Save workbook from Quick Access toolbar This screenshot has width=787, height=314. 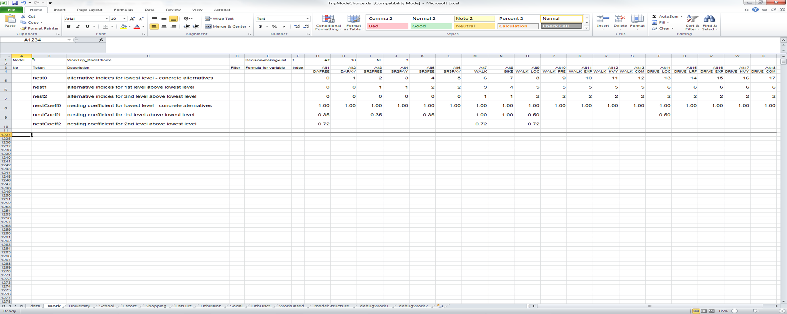click(x=14, y=3)
